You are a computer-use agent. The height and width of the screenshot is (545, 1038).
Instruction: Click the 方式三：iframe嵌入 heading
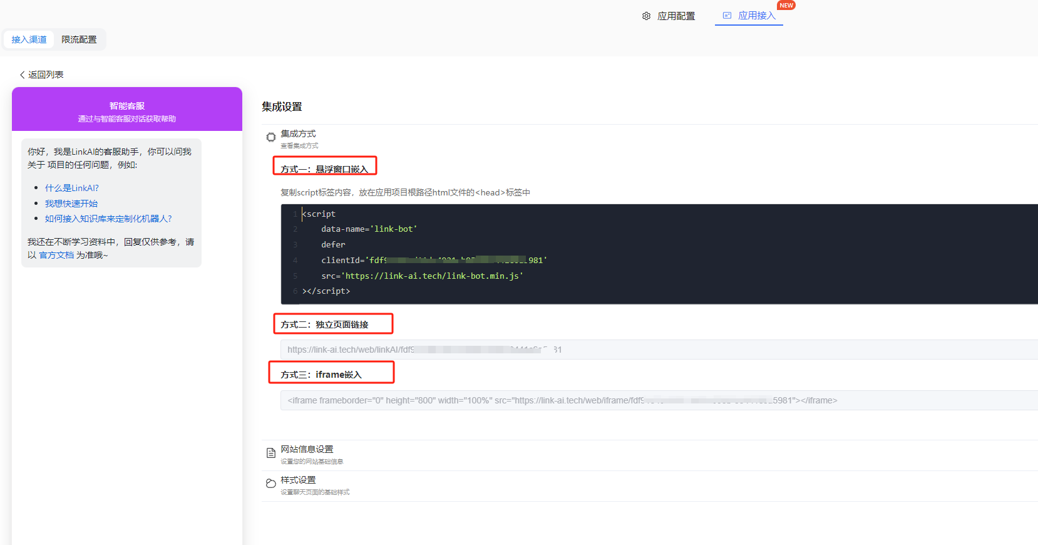point(321,375)
